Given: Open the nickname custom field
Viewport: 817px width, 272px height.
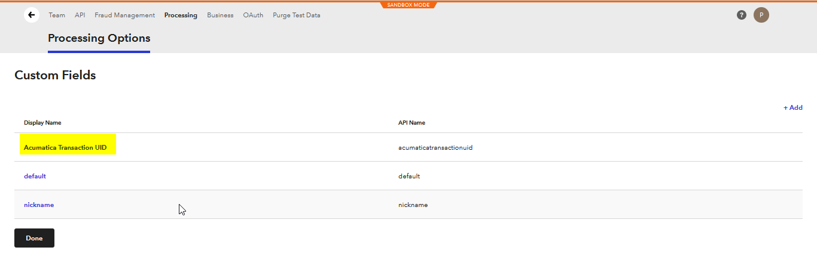Looking at the screenshot, I should tap(39, 205).
